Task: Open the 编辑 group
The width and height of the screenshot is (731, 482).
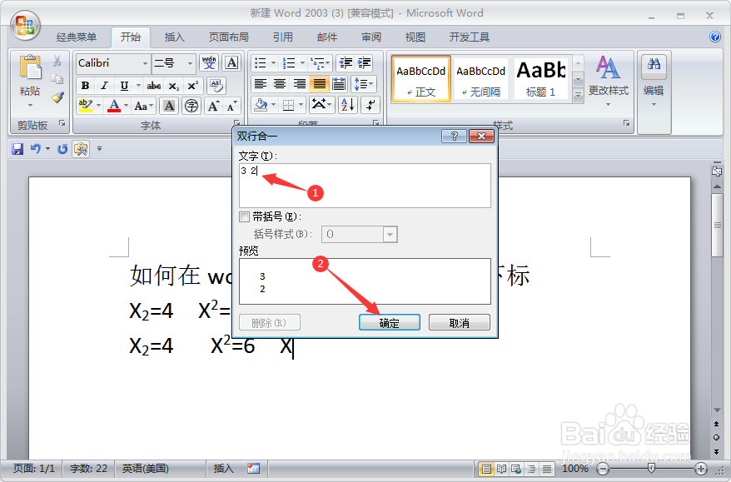Action: 654,80
